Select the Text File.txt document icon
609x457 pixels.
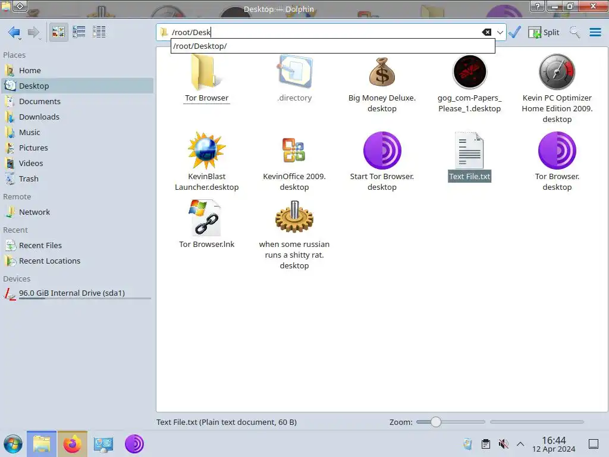click(x=470, y=151)
